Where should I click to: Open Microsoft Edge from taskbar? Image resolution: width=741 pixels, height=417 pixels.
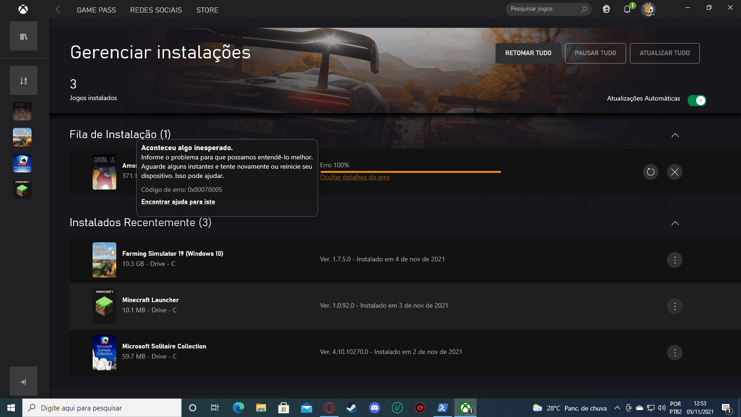tap(238, 408)
